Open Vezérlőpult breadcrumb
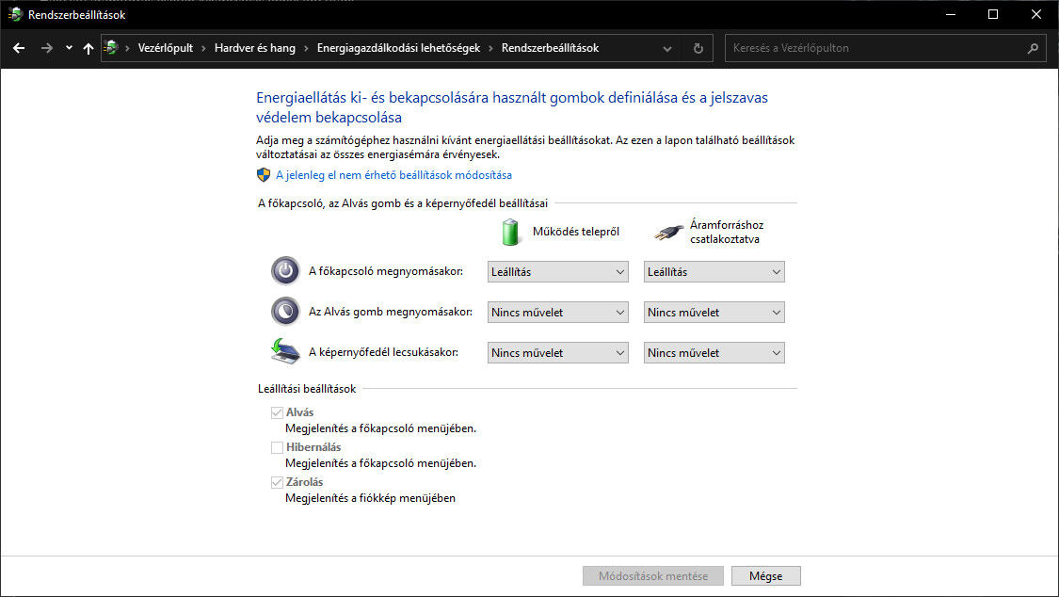Image resolution: width=1059 pixels, height=597 pixels. tap(166, 48)
